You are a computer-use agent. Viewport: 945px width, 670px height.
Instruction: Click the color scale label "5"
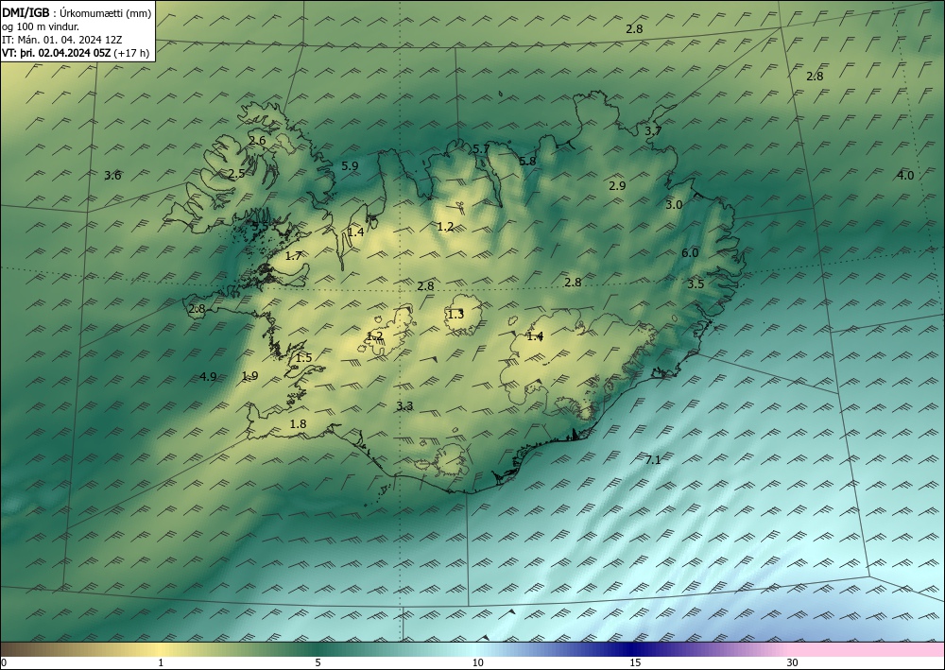click(x=318, y=662)
